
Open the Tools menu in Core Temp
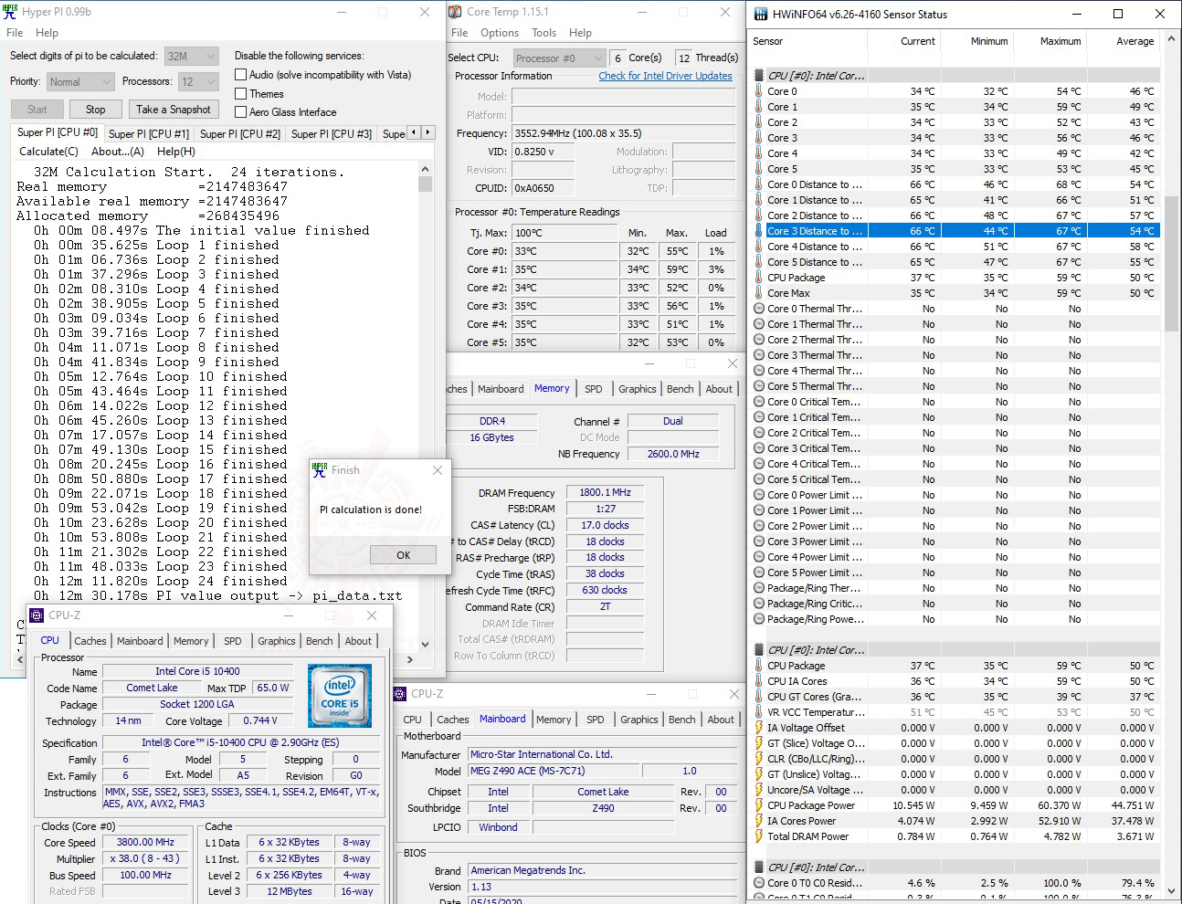coord(544,33)
